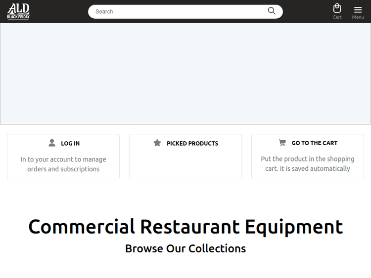The image size is (371, 278).
Task: Click the 'Commercial Restaurant Equipment' heading
Action: click(x=185, y=227)
